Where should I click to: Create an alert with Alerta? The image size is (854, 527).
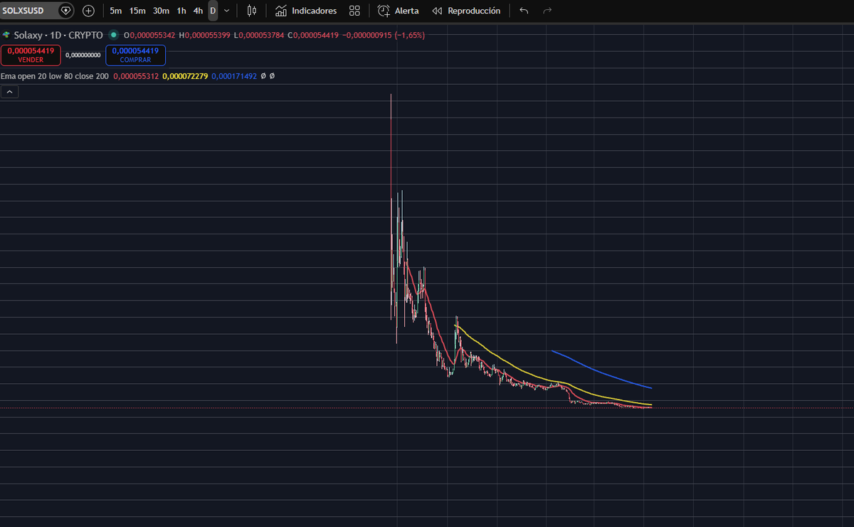399,11
